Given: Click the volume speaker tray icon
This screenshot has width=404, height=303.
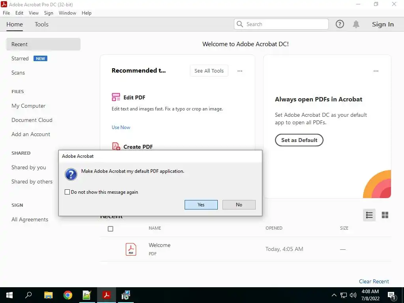Looking at the screenshot, I should [x=353, y=295].
